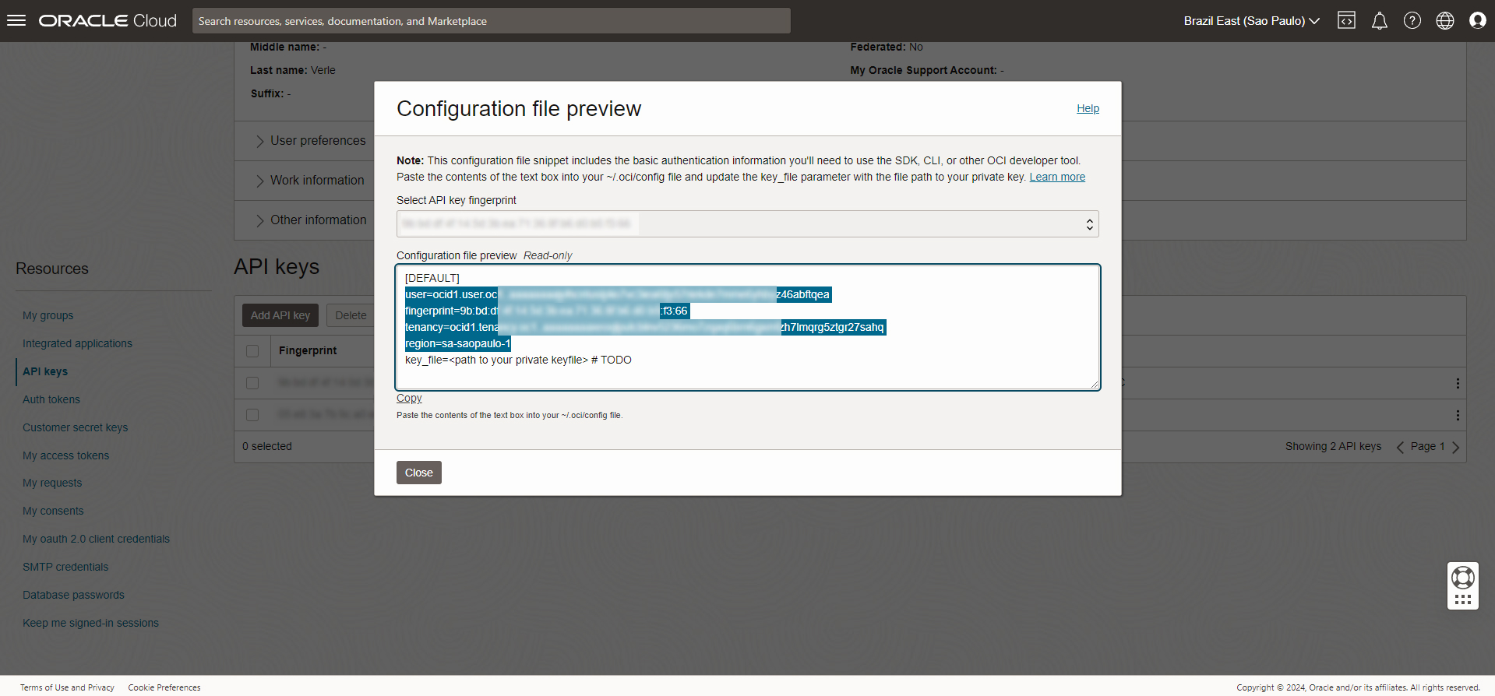
Task: Click the Add API key button
Action: 280,315
